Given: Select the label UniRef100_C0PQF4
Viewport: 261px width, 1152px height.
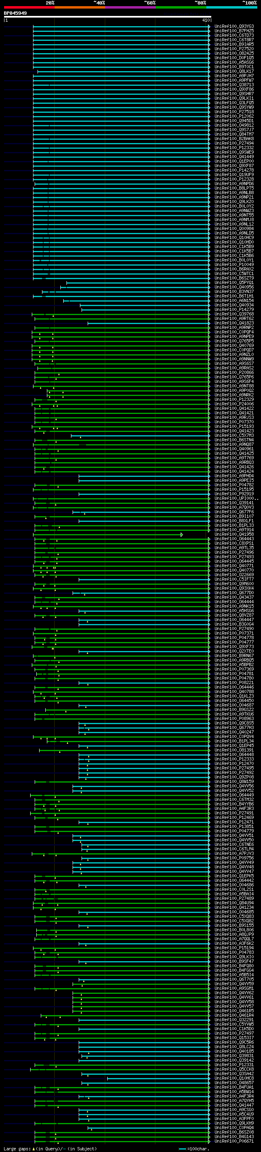Looking at the screenshot, I should [234, 332].
